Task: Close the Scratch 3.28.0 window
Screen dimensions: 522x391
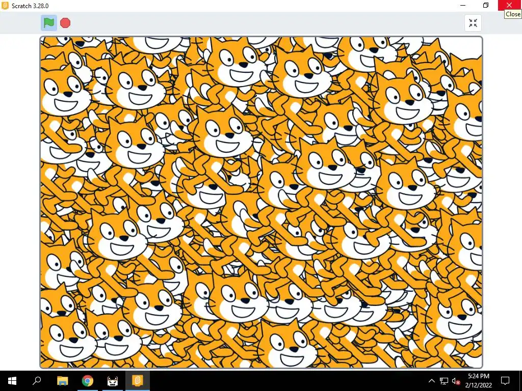Action: tap(509, 5)
